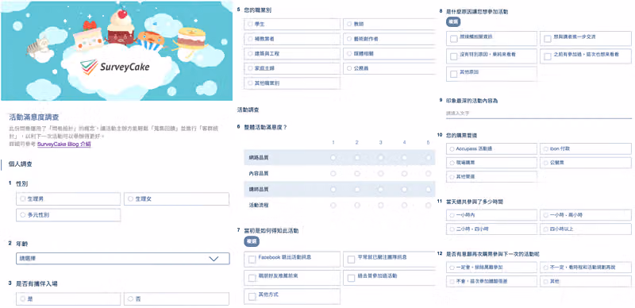This screenshot has width=635, height=308.
Task: Choose 教師 as occupation
Action: 389,25
